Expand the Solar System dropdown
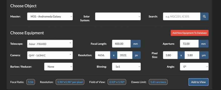The width and height of the screenshot is (221, 90). pos(118,16)
